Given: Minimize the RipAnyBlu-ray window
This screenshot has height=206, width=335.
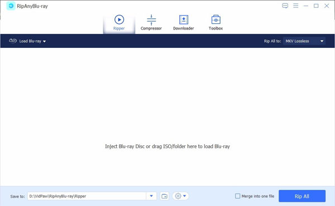Looking at the screenshot, I should (x=306, y=6).
